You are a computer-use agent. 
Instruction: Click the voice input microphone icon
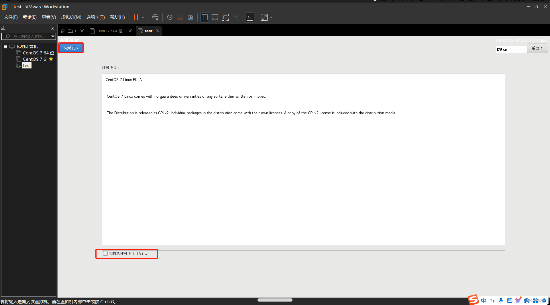(x=501, y=300)
